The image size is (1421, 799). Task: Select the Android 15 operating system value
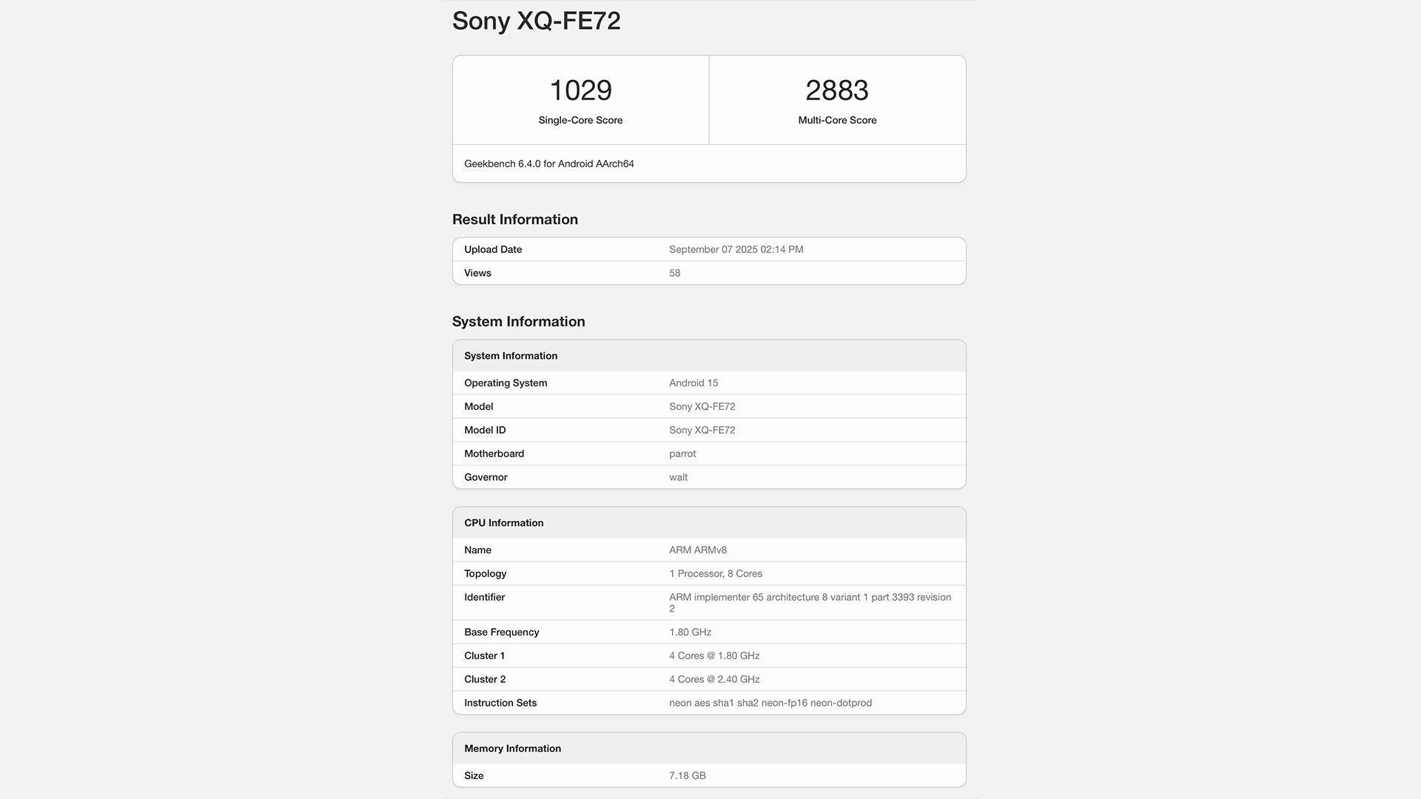click(x=693, y=382)
